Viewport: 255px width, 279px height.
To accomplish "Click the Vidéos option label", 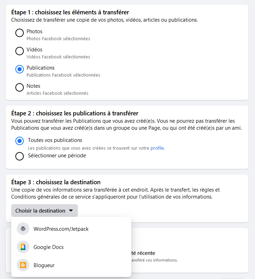I will (x=34, y=50).
